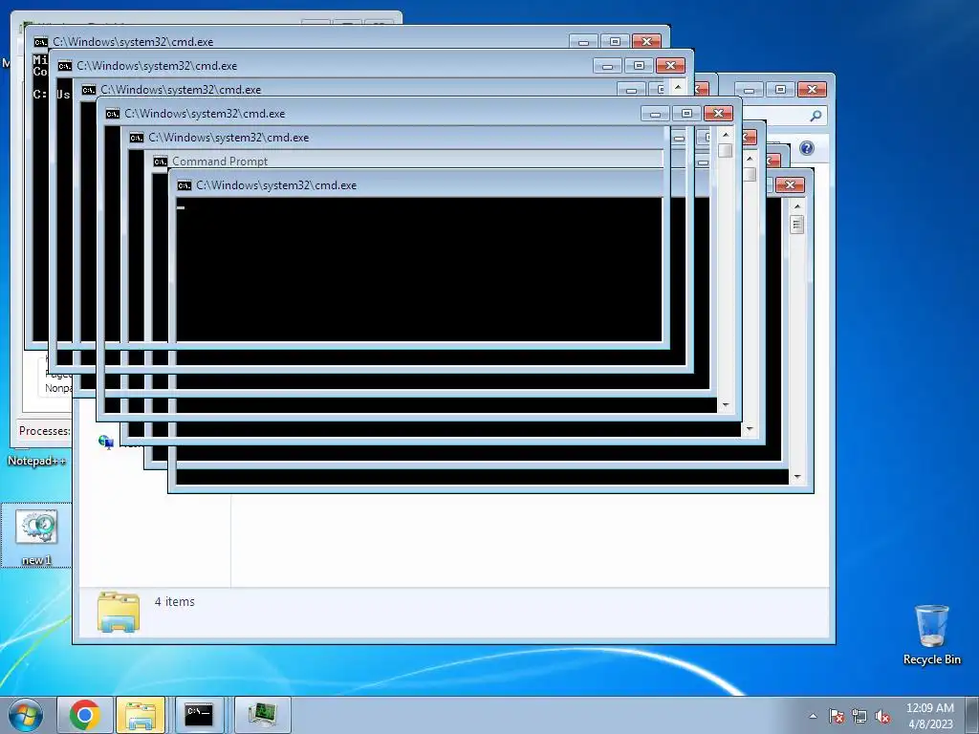The height and width of the screenshot is (734, 979).
Task: Open Explorer's blue help icon
Action: (x=807, y=148)
